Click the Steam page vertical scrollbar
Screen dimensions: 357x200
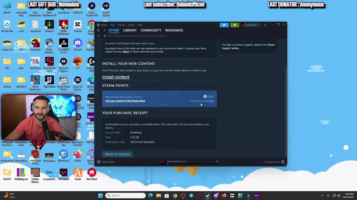[286, 111]
